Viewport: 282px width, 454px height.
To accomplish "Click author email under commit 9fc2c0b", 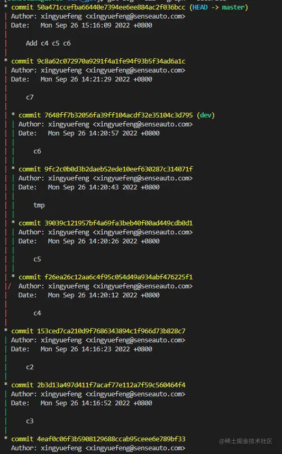I will click(x=143, y=178).
